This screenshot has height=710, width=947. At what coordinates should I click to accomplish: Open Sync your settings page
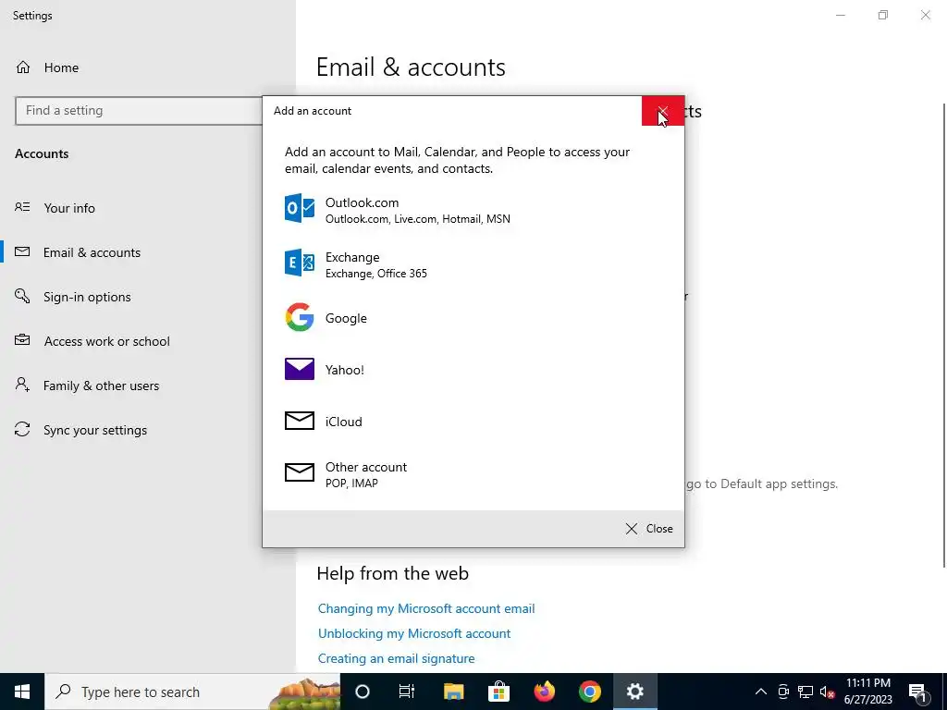point(95,430)
